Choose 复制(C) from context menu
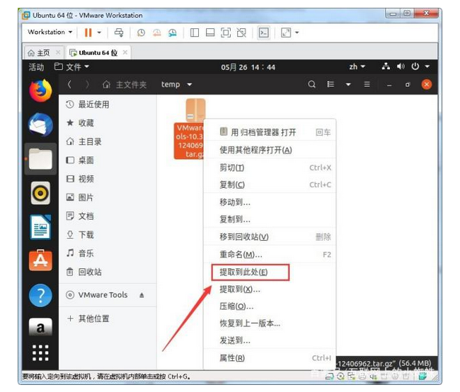460x392 pixels. [270, 185]
